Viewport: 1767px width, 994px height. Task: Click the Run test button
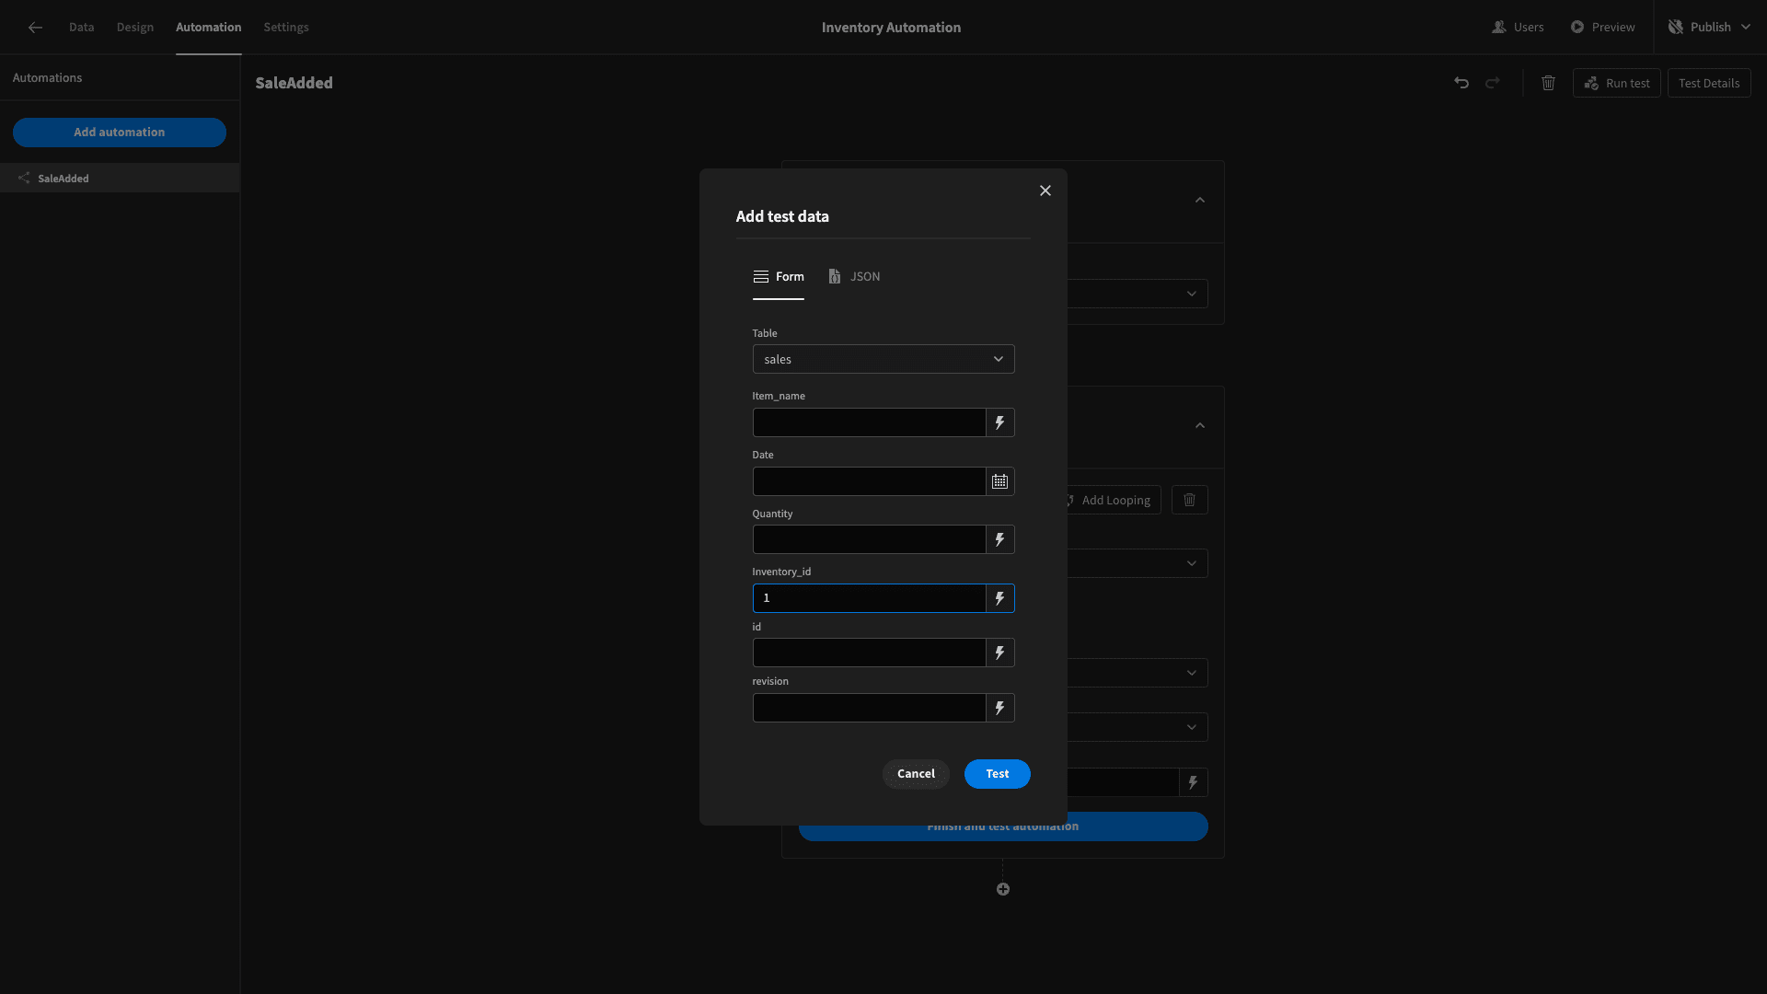click(1617, 83)
